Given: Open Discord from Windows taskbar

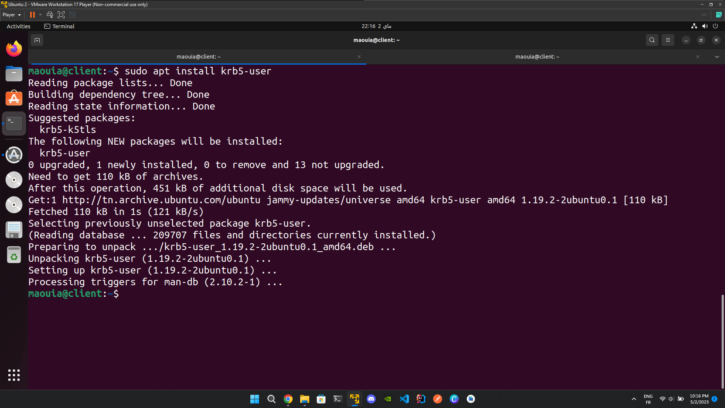Looking at the screenshot, I should (x=371, y=399).
